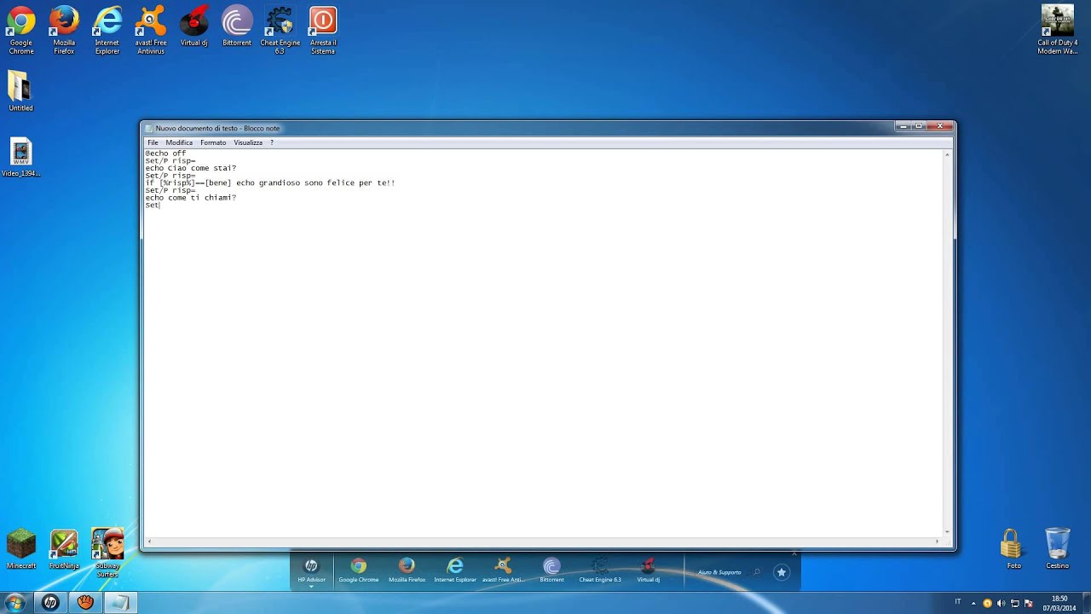Select Cheat Engine 6.3 desktop shortcut
Screen dimensions: 1091x614
click(280, 30)
